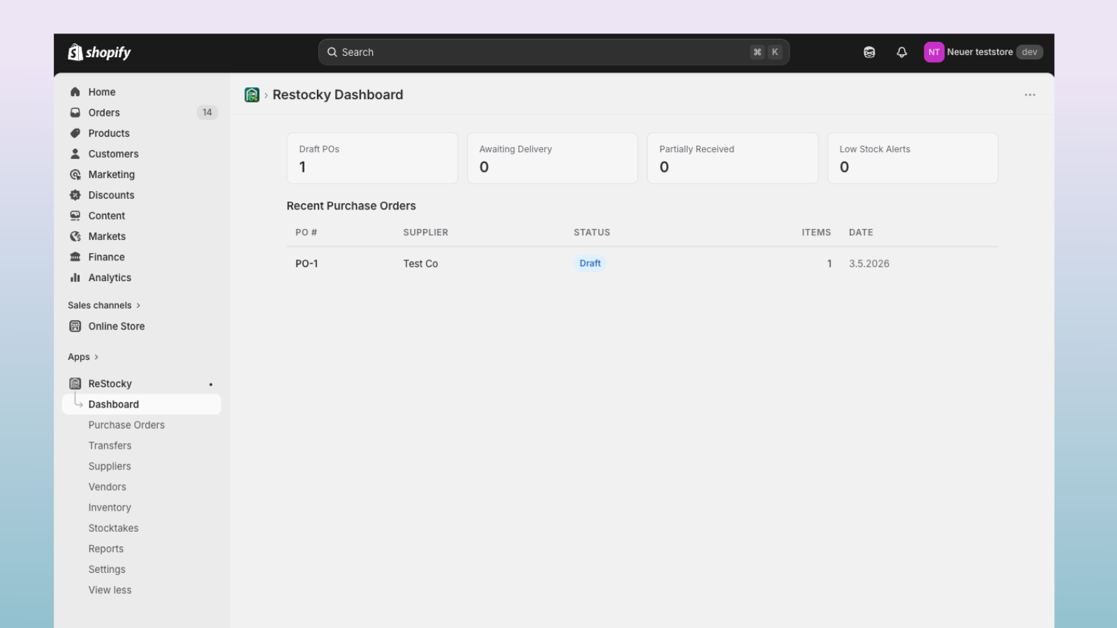
Task: Click the Customers person icon
Action: coord(75,154)
